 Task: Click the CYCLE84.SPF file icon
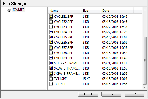click(51, 32)
